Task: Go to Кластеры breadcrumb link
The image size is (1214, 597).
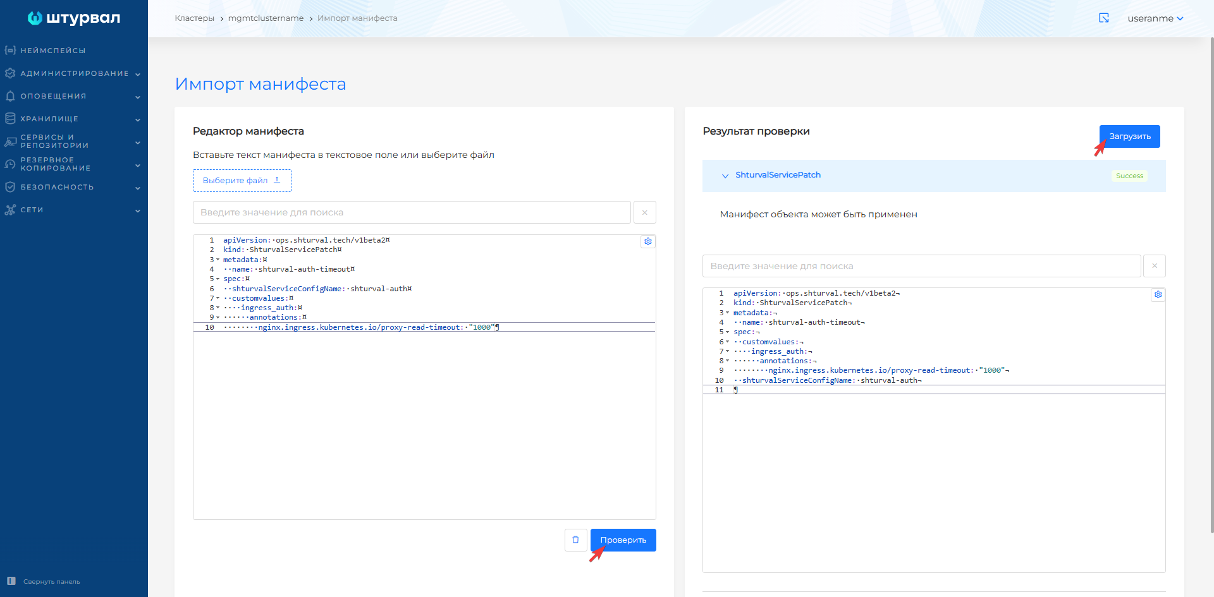Action: tap(194, 18)
